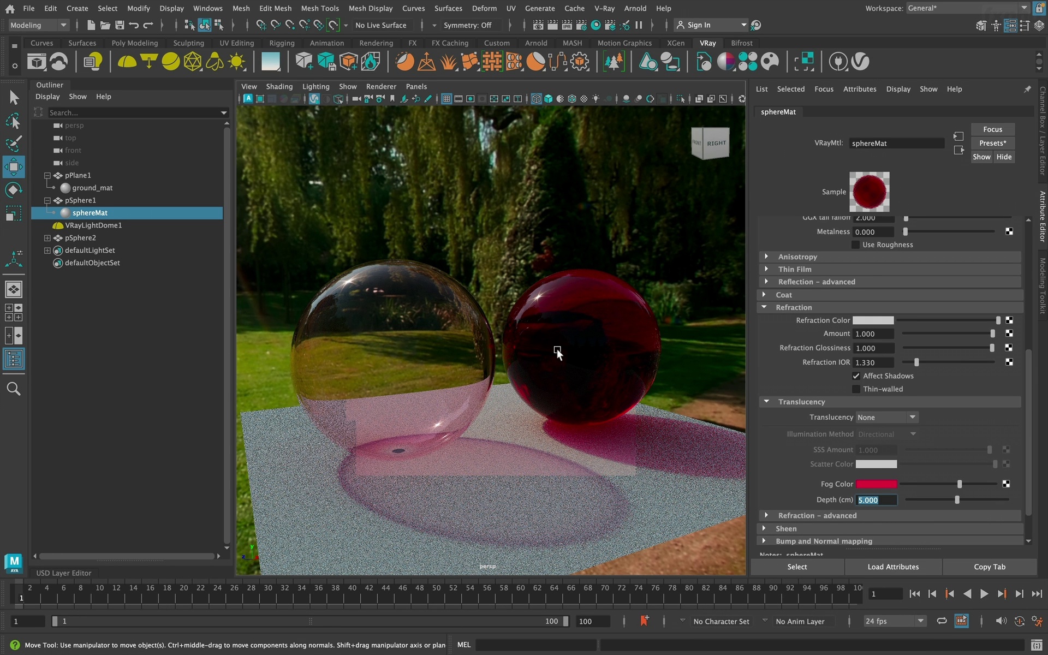
Task: Toggle viewport grid display icon
Action: click(446, 99)
